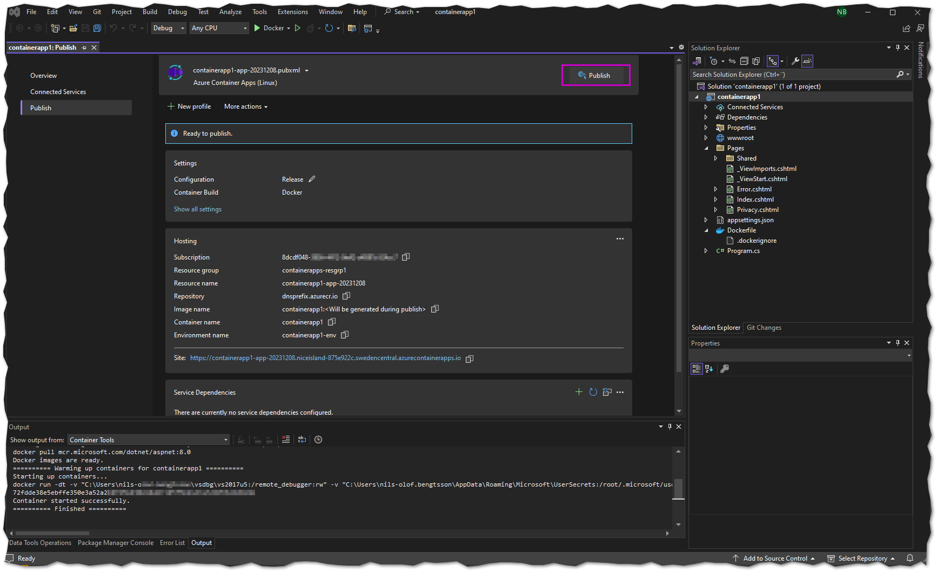Toggle nesting view button in Solution Explorer
Screen dimensions: 937x572
click(773, 61)
